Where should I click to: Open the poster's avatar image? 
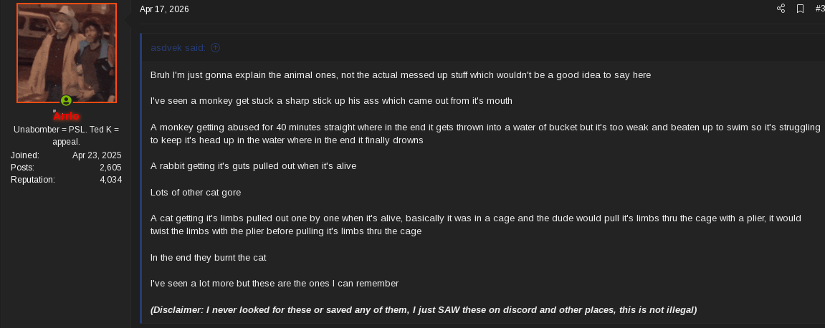pos(67,53)
